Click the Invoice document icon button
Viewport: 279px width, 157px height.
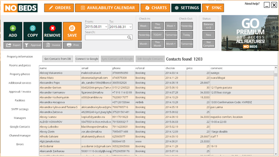(53, 45)
